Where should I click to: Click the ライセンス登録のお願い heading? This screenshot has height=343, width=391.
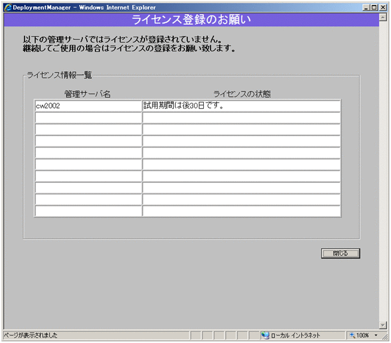pos(191,19)
